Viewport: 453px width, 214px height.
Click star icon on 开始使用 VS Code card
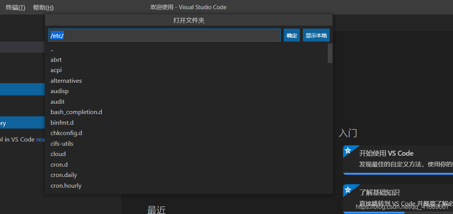click(348, 150)
